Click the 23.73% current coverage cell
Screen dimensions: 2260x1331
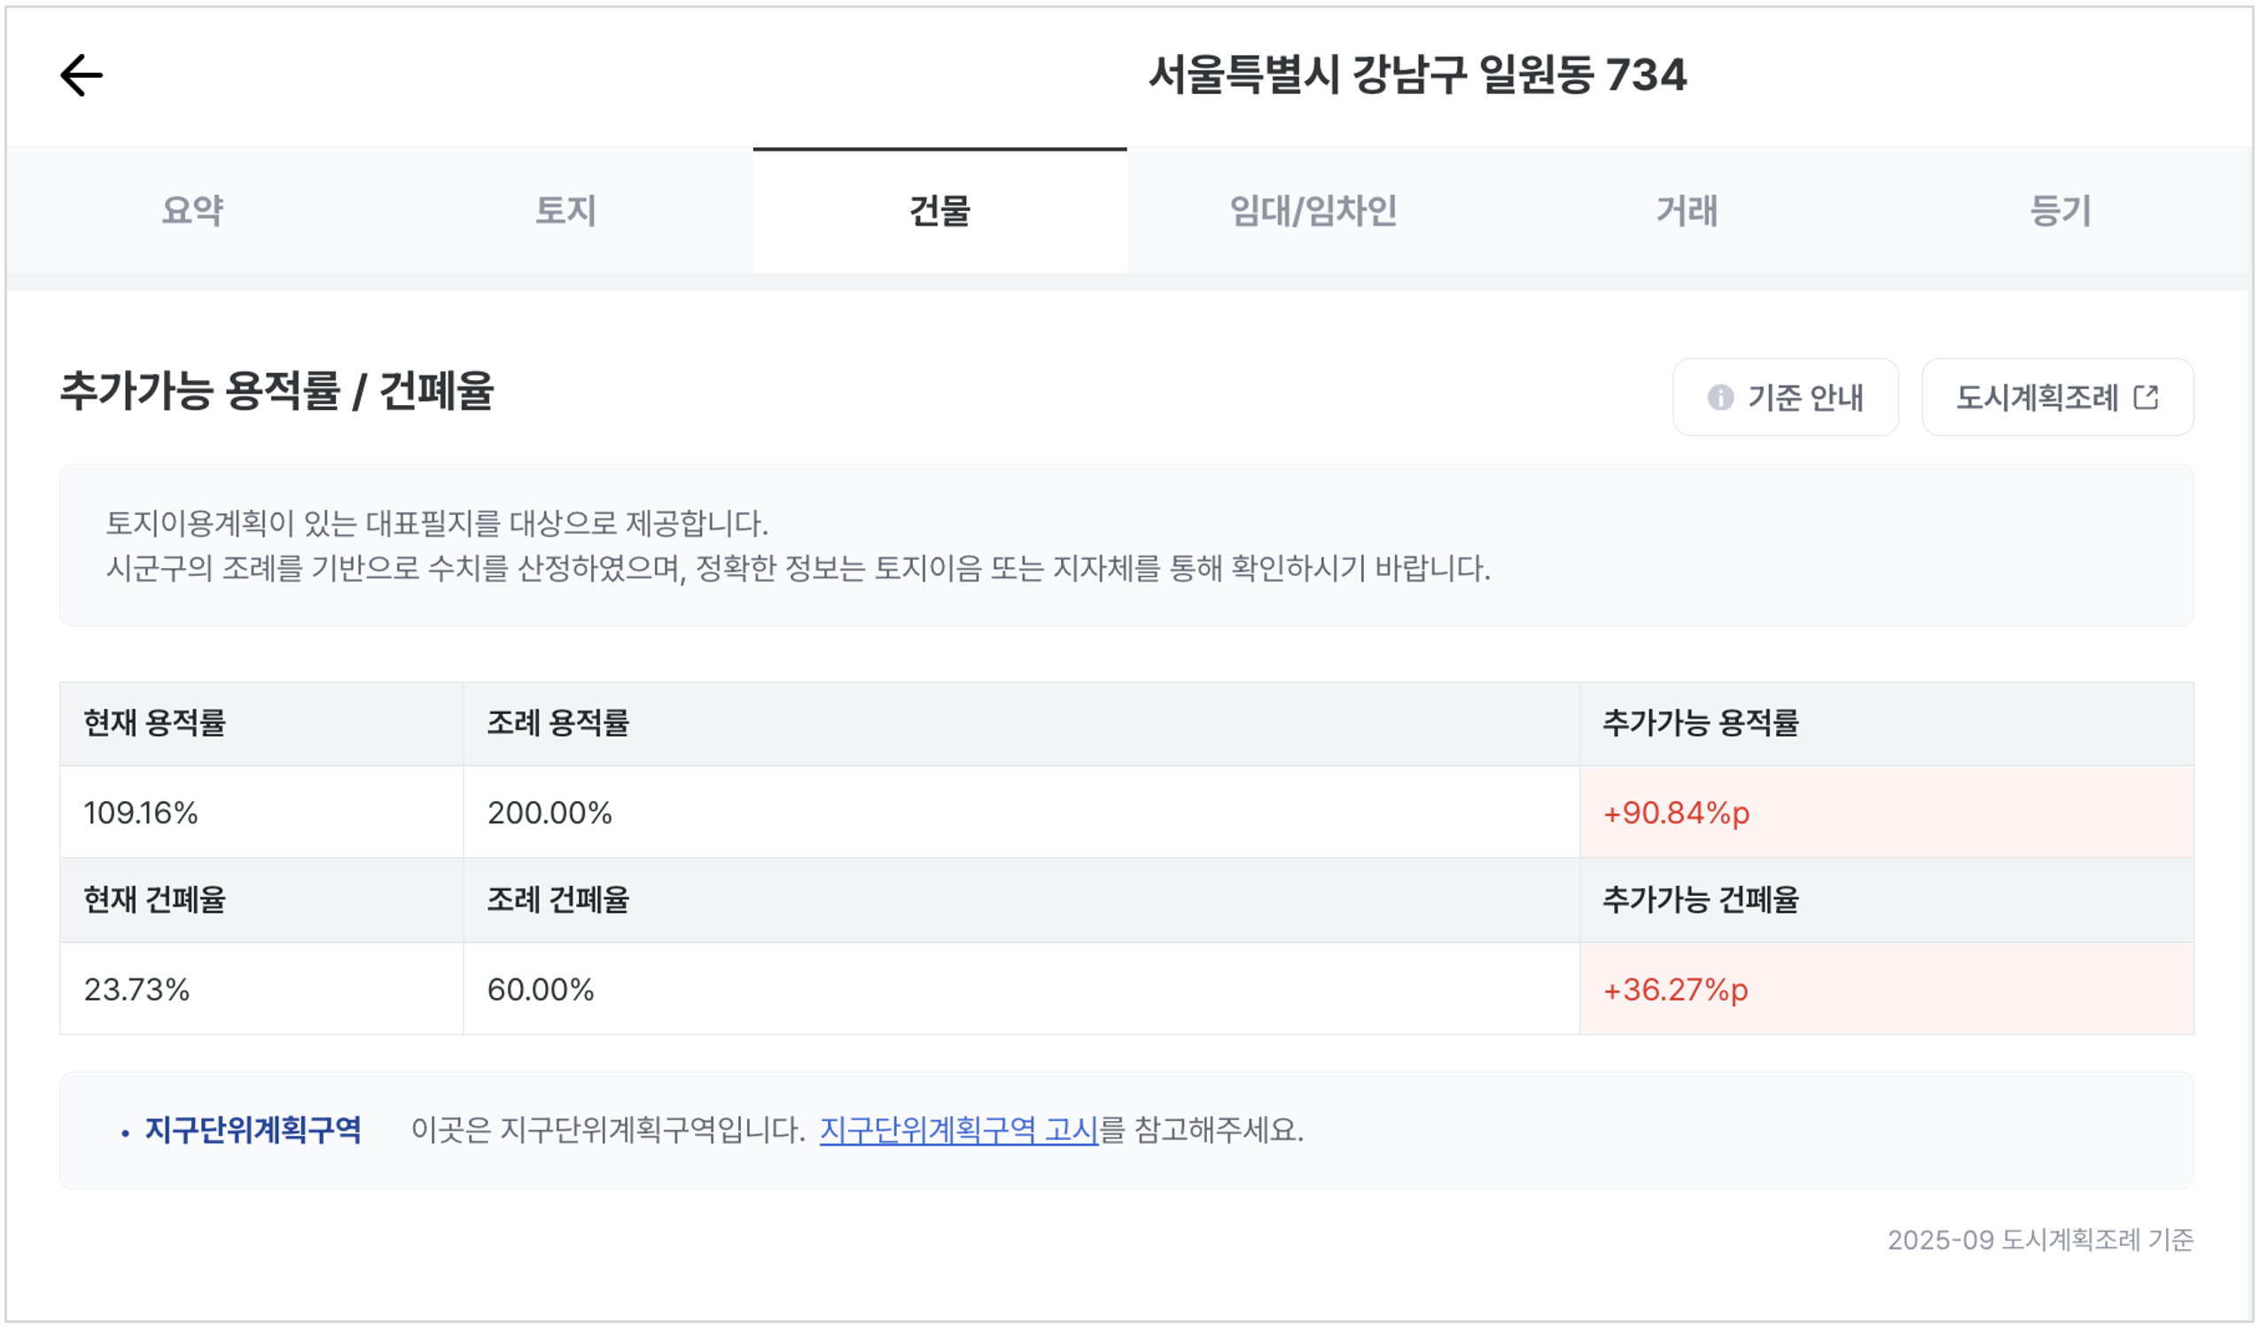pyautogui.click(x=137, y=990)
